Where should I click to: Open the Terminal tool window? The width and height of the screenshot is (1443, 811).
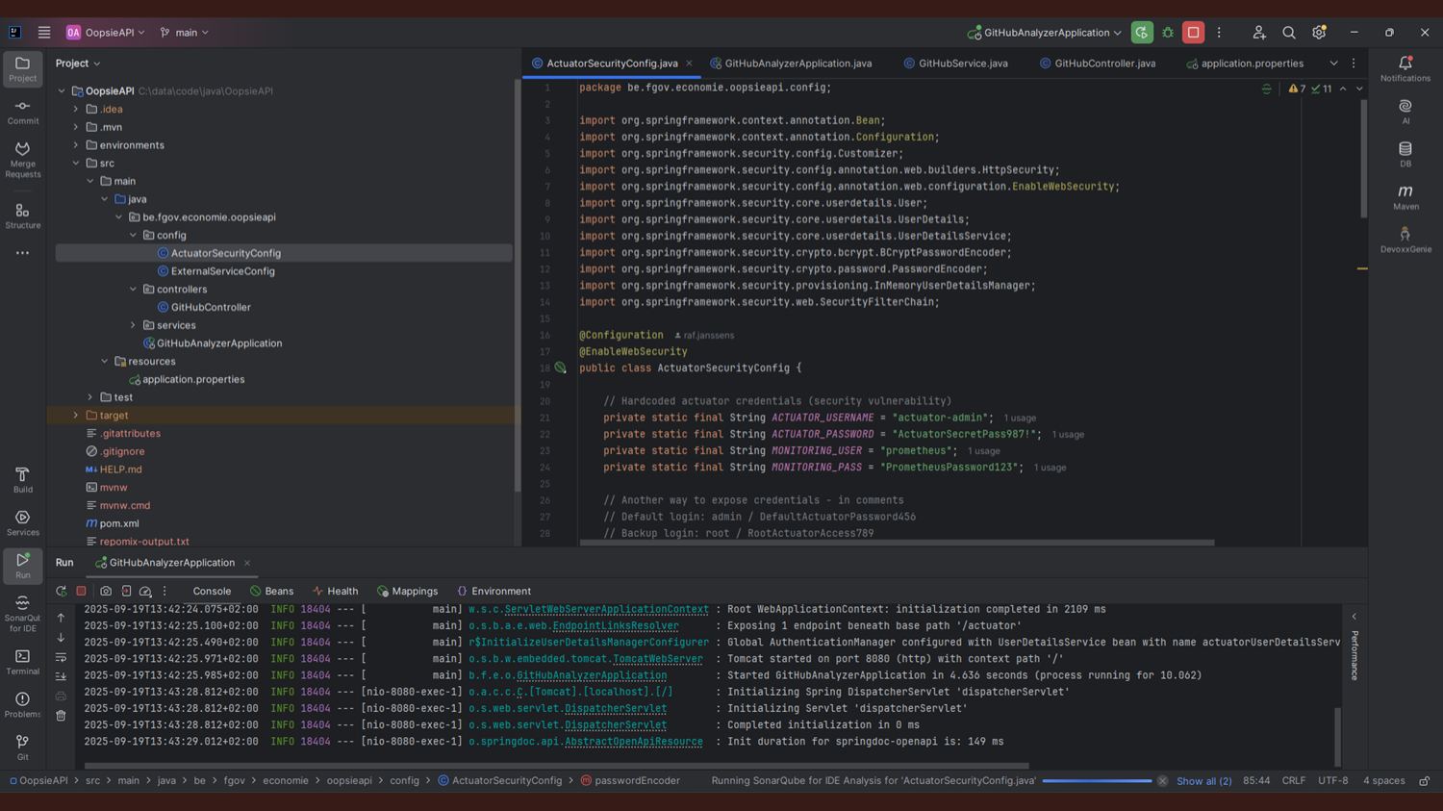pos(22,662)
